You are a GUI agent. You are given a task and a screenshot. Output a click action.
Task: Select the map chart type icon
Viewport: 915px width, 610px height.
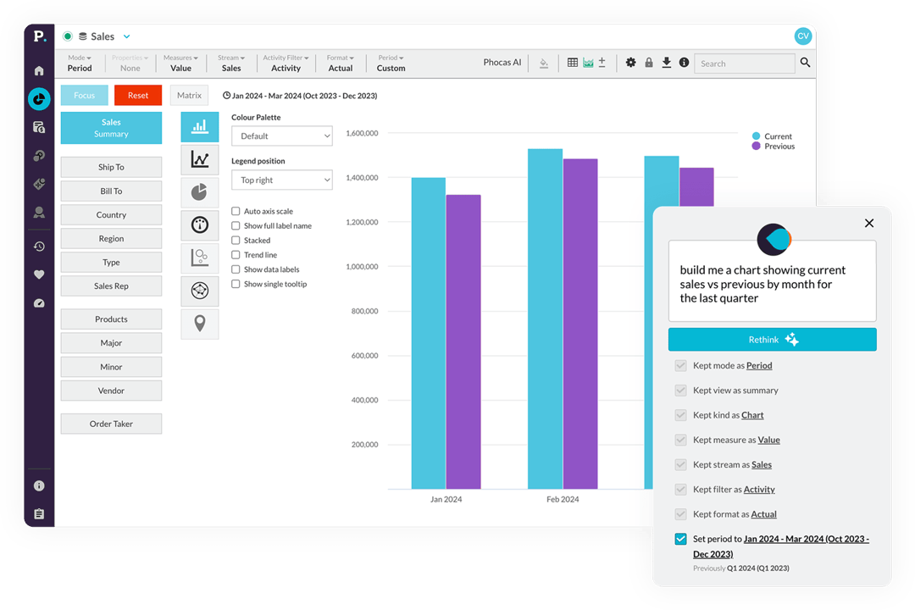click(200, 324)
